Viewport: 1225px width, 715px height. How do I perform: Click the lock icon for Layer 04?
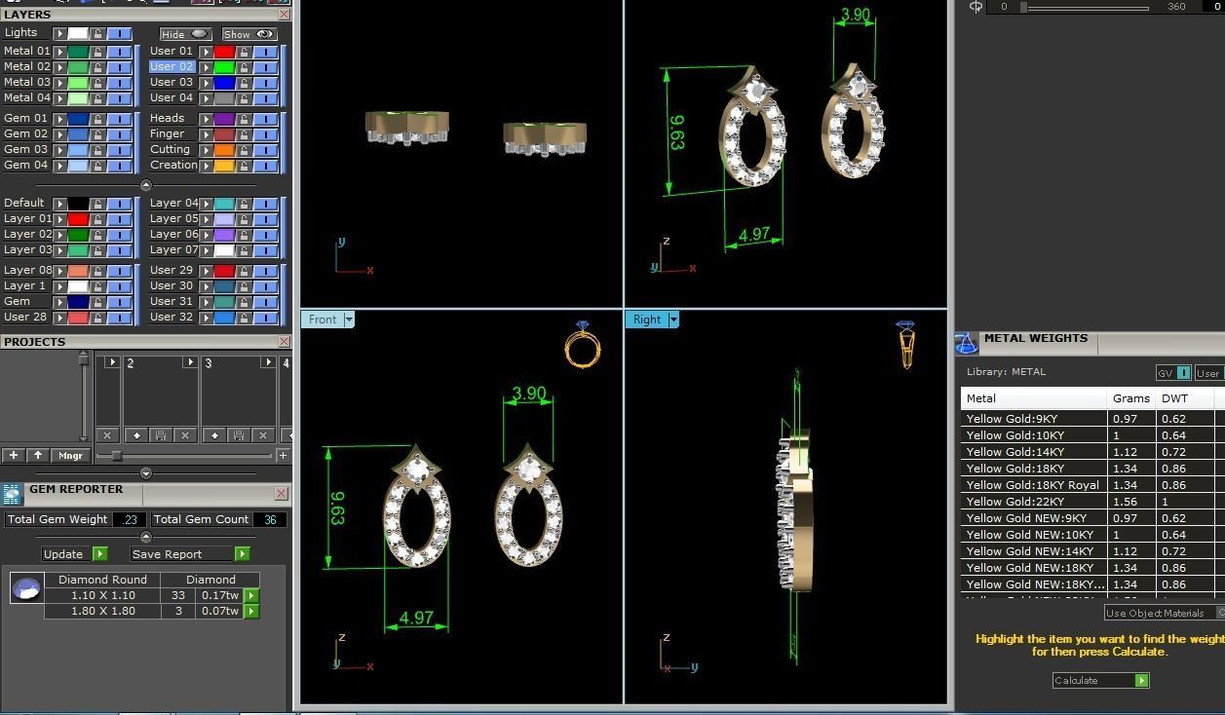(x=244, y=204)
